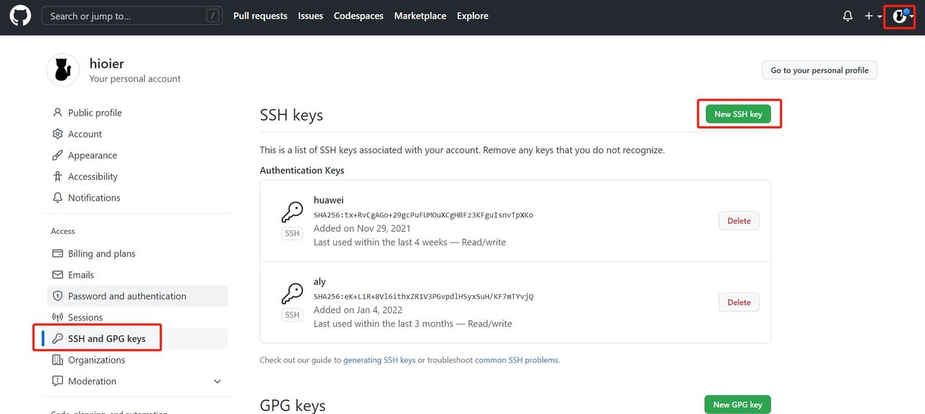The image size is (925, 414).
Task: Select SSH and GPG keys in sidebar
Action: coord(137,338)
